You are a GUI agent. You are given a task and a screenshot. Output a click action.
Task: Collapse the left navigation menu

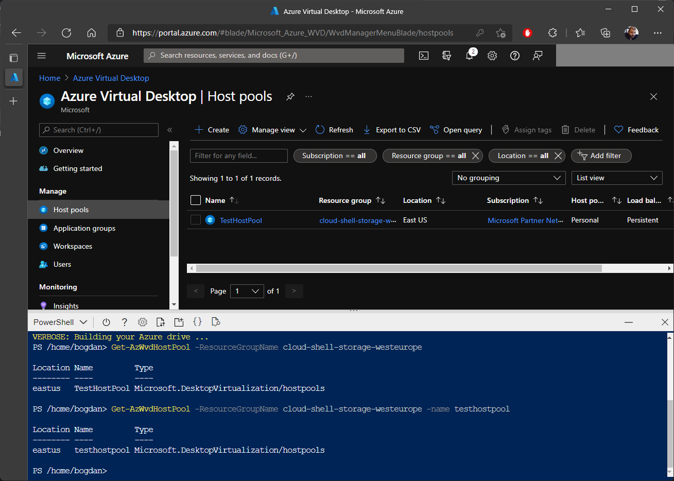coord(169,130)
